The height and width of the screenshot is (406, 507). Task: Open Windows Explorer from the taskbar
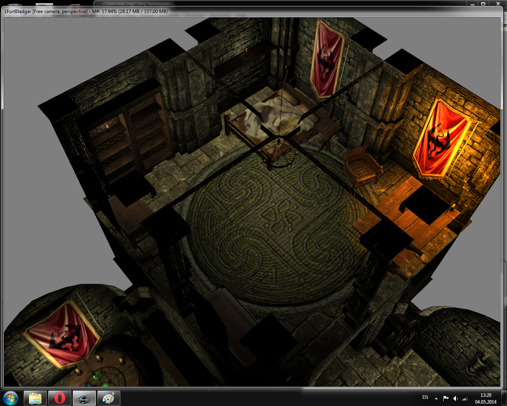tap(35, 398)
